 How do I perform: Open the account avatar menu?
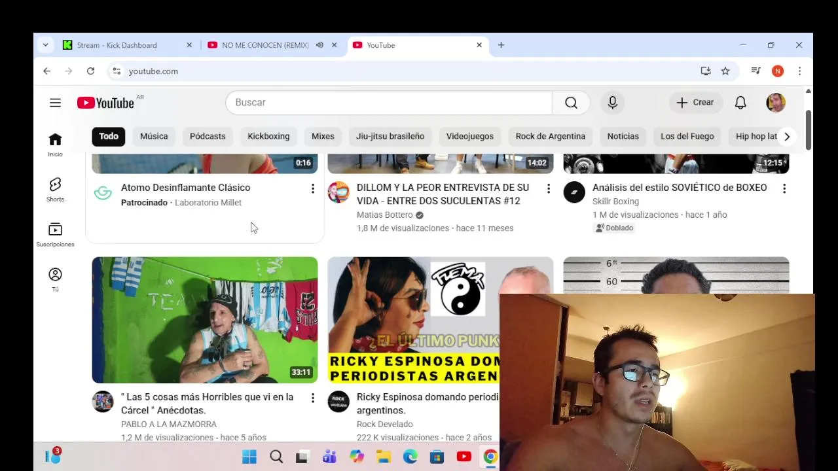click(776, 103)
